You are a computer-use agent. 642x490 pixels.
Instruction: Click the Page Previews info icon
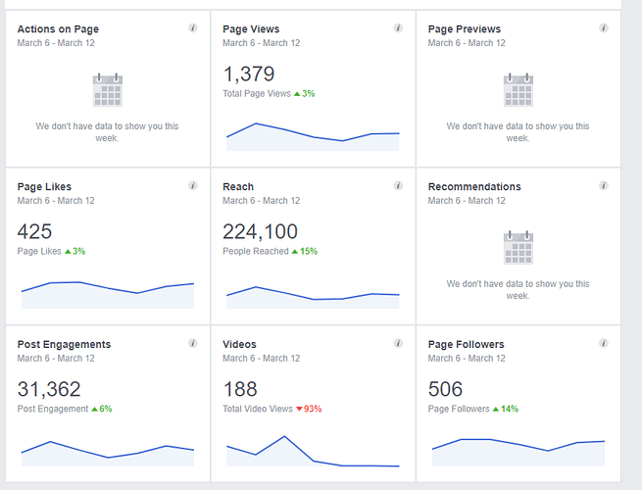click(604, 28)
